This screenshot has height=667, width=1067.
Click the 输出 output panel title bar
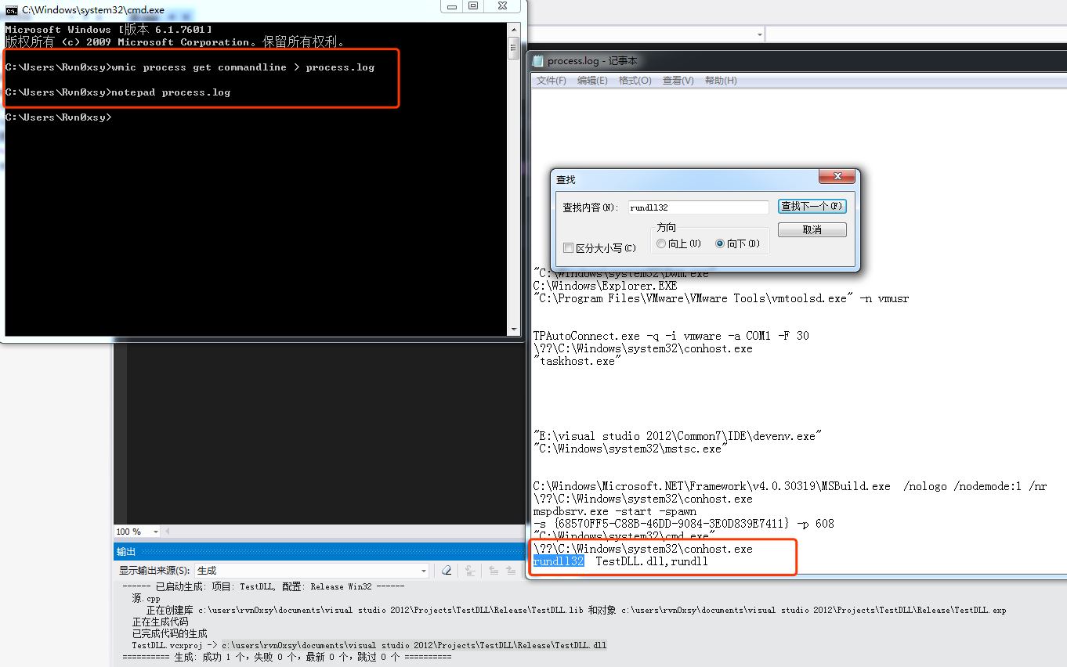pos(320,552)
